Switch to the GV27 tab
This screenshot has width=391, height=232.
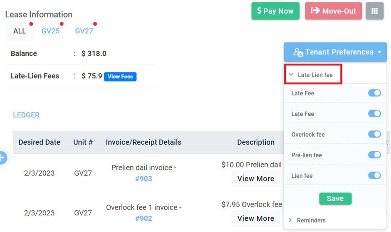(x=84, y=31)
